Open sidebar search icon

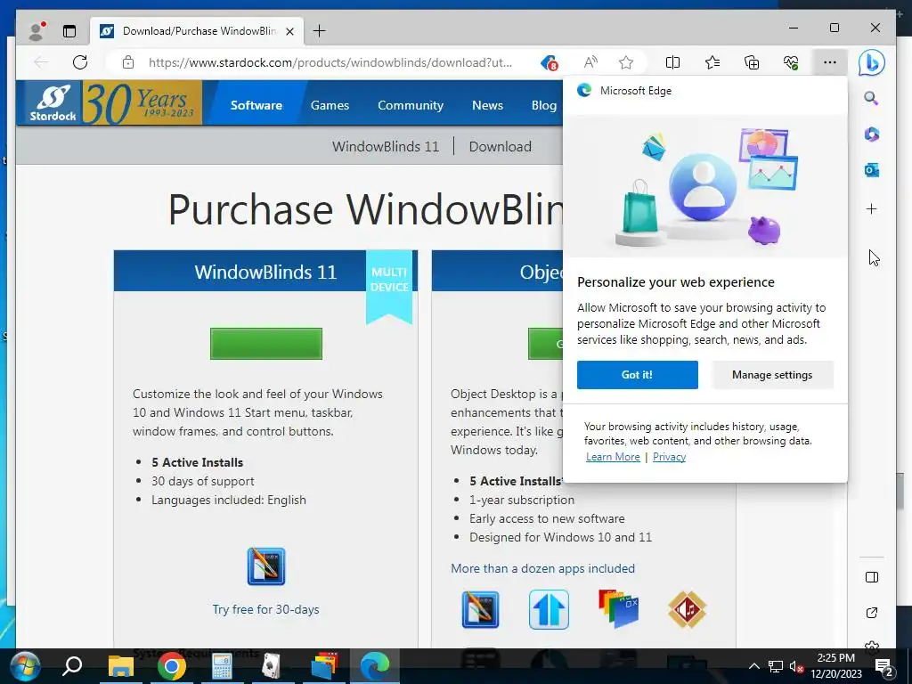pyautogui.click(x=871, y=98)
